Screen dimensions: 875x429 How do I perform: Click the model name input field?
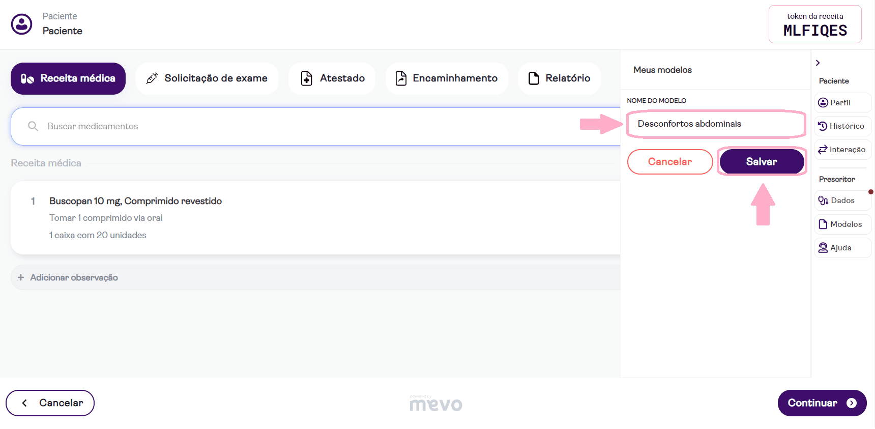tap(715, 124)
